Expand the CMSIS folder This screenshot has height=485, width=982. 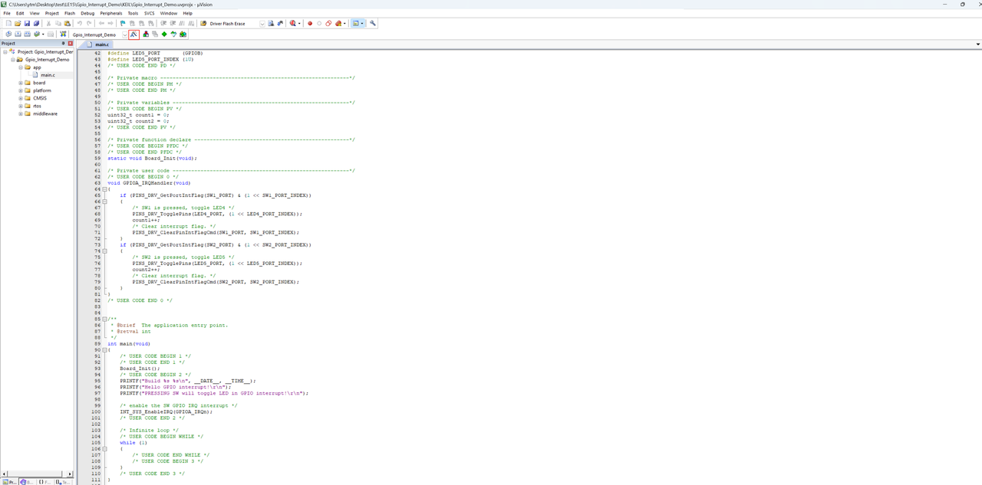[21, 98]
